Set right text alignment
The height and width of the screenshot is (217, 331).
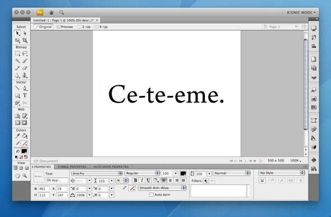[x=177, y=181]
